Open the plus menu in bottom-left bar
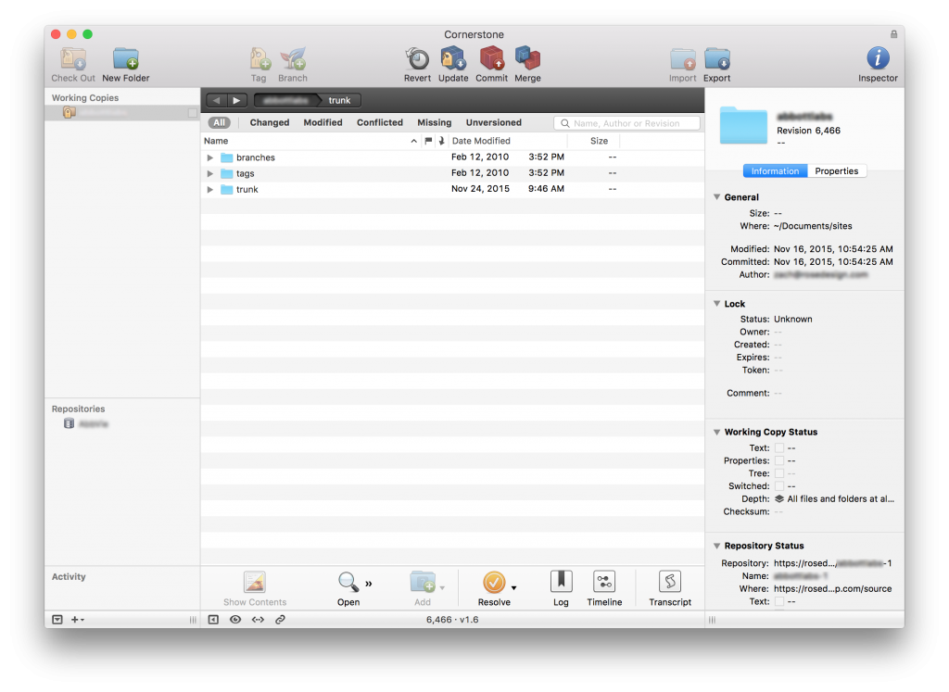949x692 pixels. [x=78, y=620]
